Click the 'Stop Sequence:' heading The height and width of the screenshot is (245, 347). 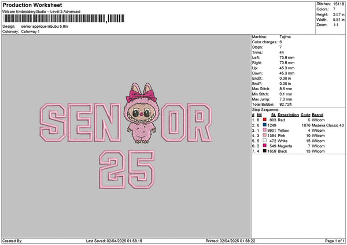265,110
